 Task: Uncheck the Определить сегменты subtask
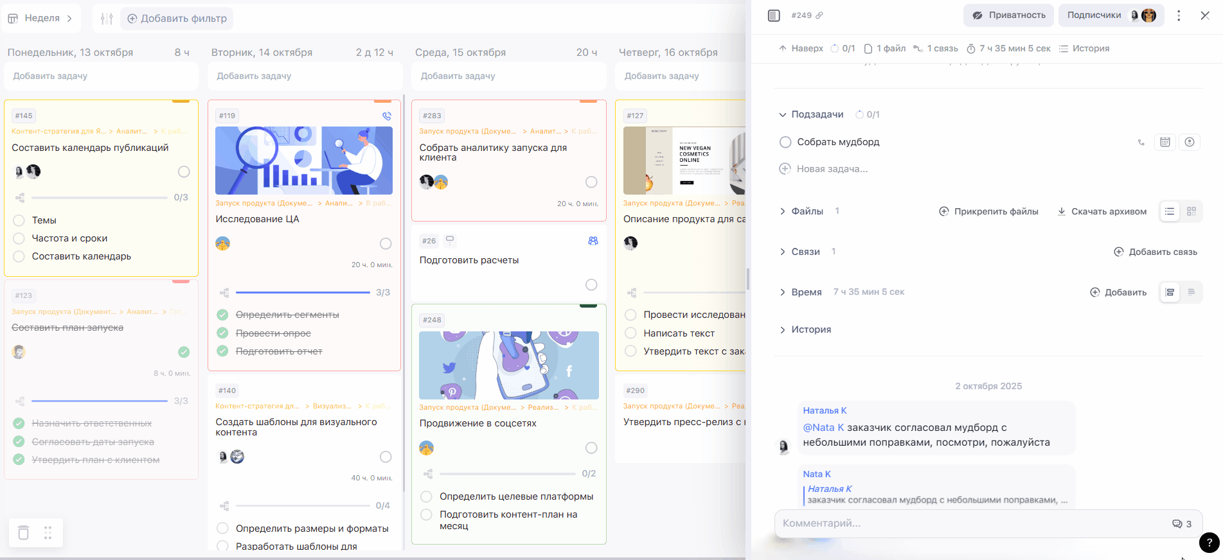[222, 315]
